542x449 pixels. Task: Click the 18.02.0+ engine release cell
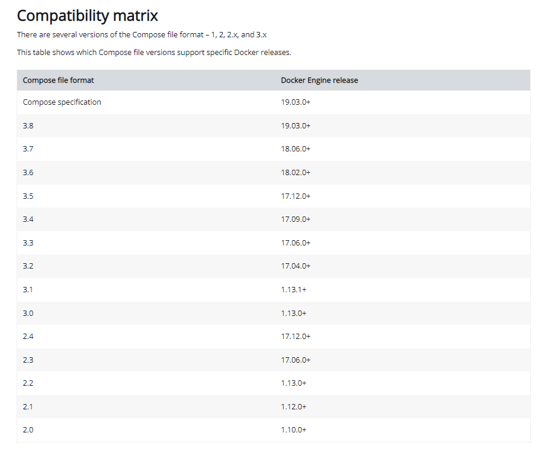(296, 172)
